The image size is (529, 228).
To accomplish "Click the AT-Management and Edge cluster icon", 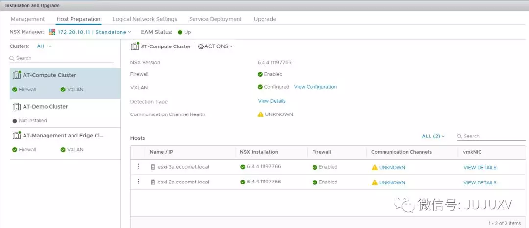I will pyautogui.click(x=16, y=136).
